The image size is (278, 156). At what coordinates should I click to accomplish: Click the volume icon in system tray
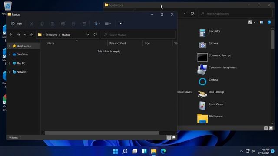click(x=253, y=151)
